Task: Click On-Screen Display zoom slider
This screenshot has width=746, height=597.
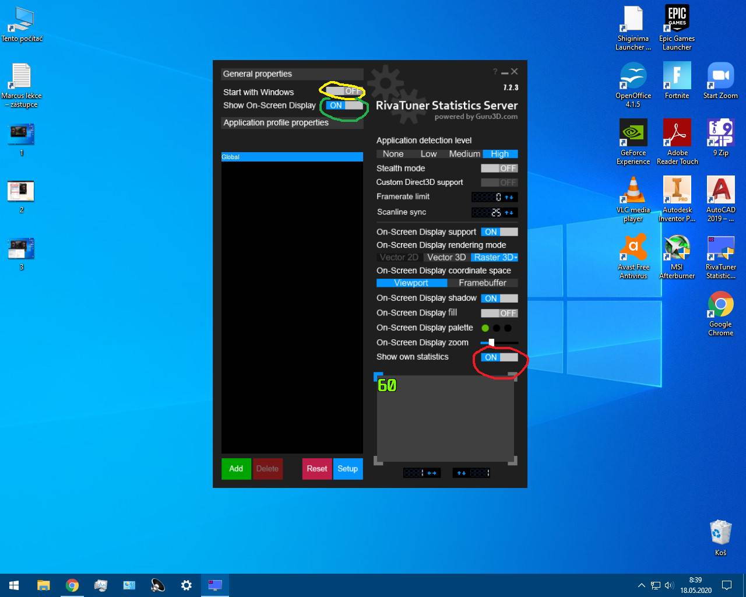Action: click(499, 343)
